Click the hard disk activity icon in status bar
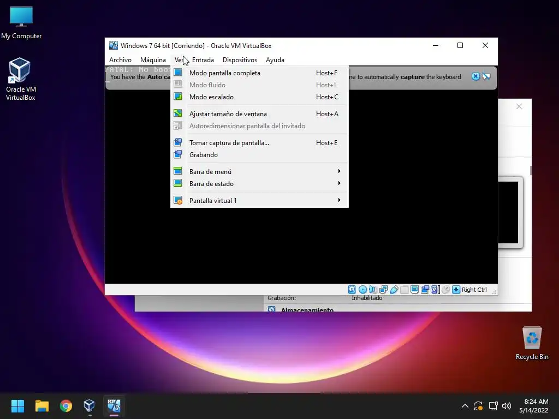 tap(352, 290)
